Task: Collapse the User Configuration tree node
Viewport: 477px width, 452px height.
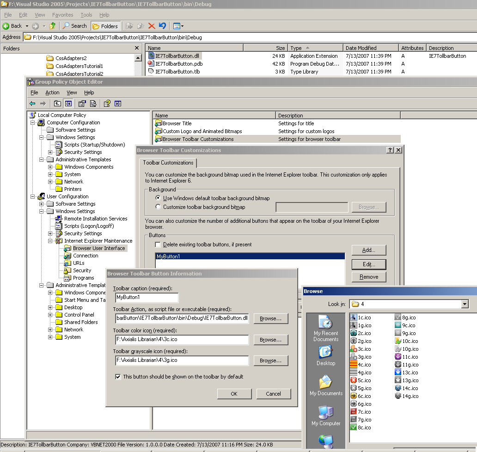Action: click(32, 196)
